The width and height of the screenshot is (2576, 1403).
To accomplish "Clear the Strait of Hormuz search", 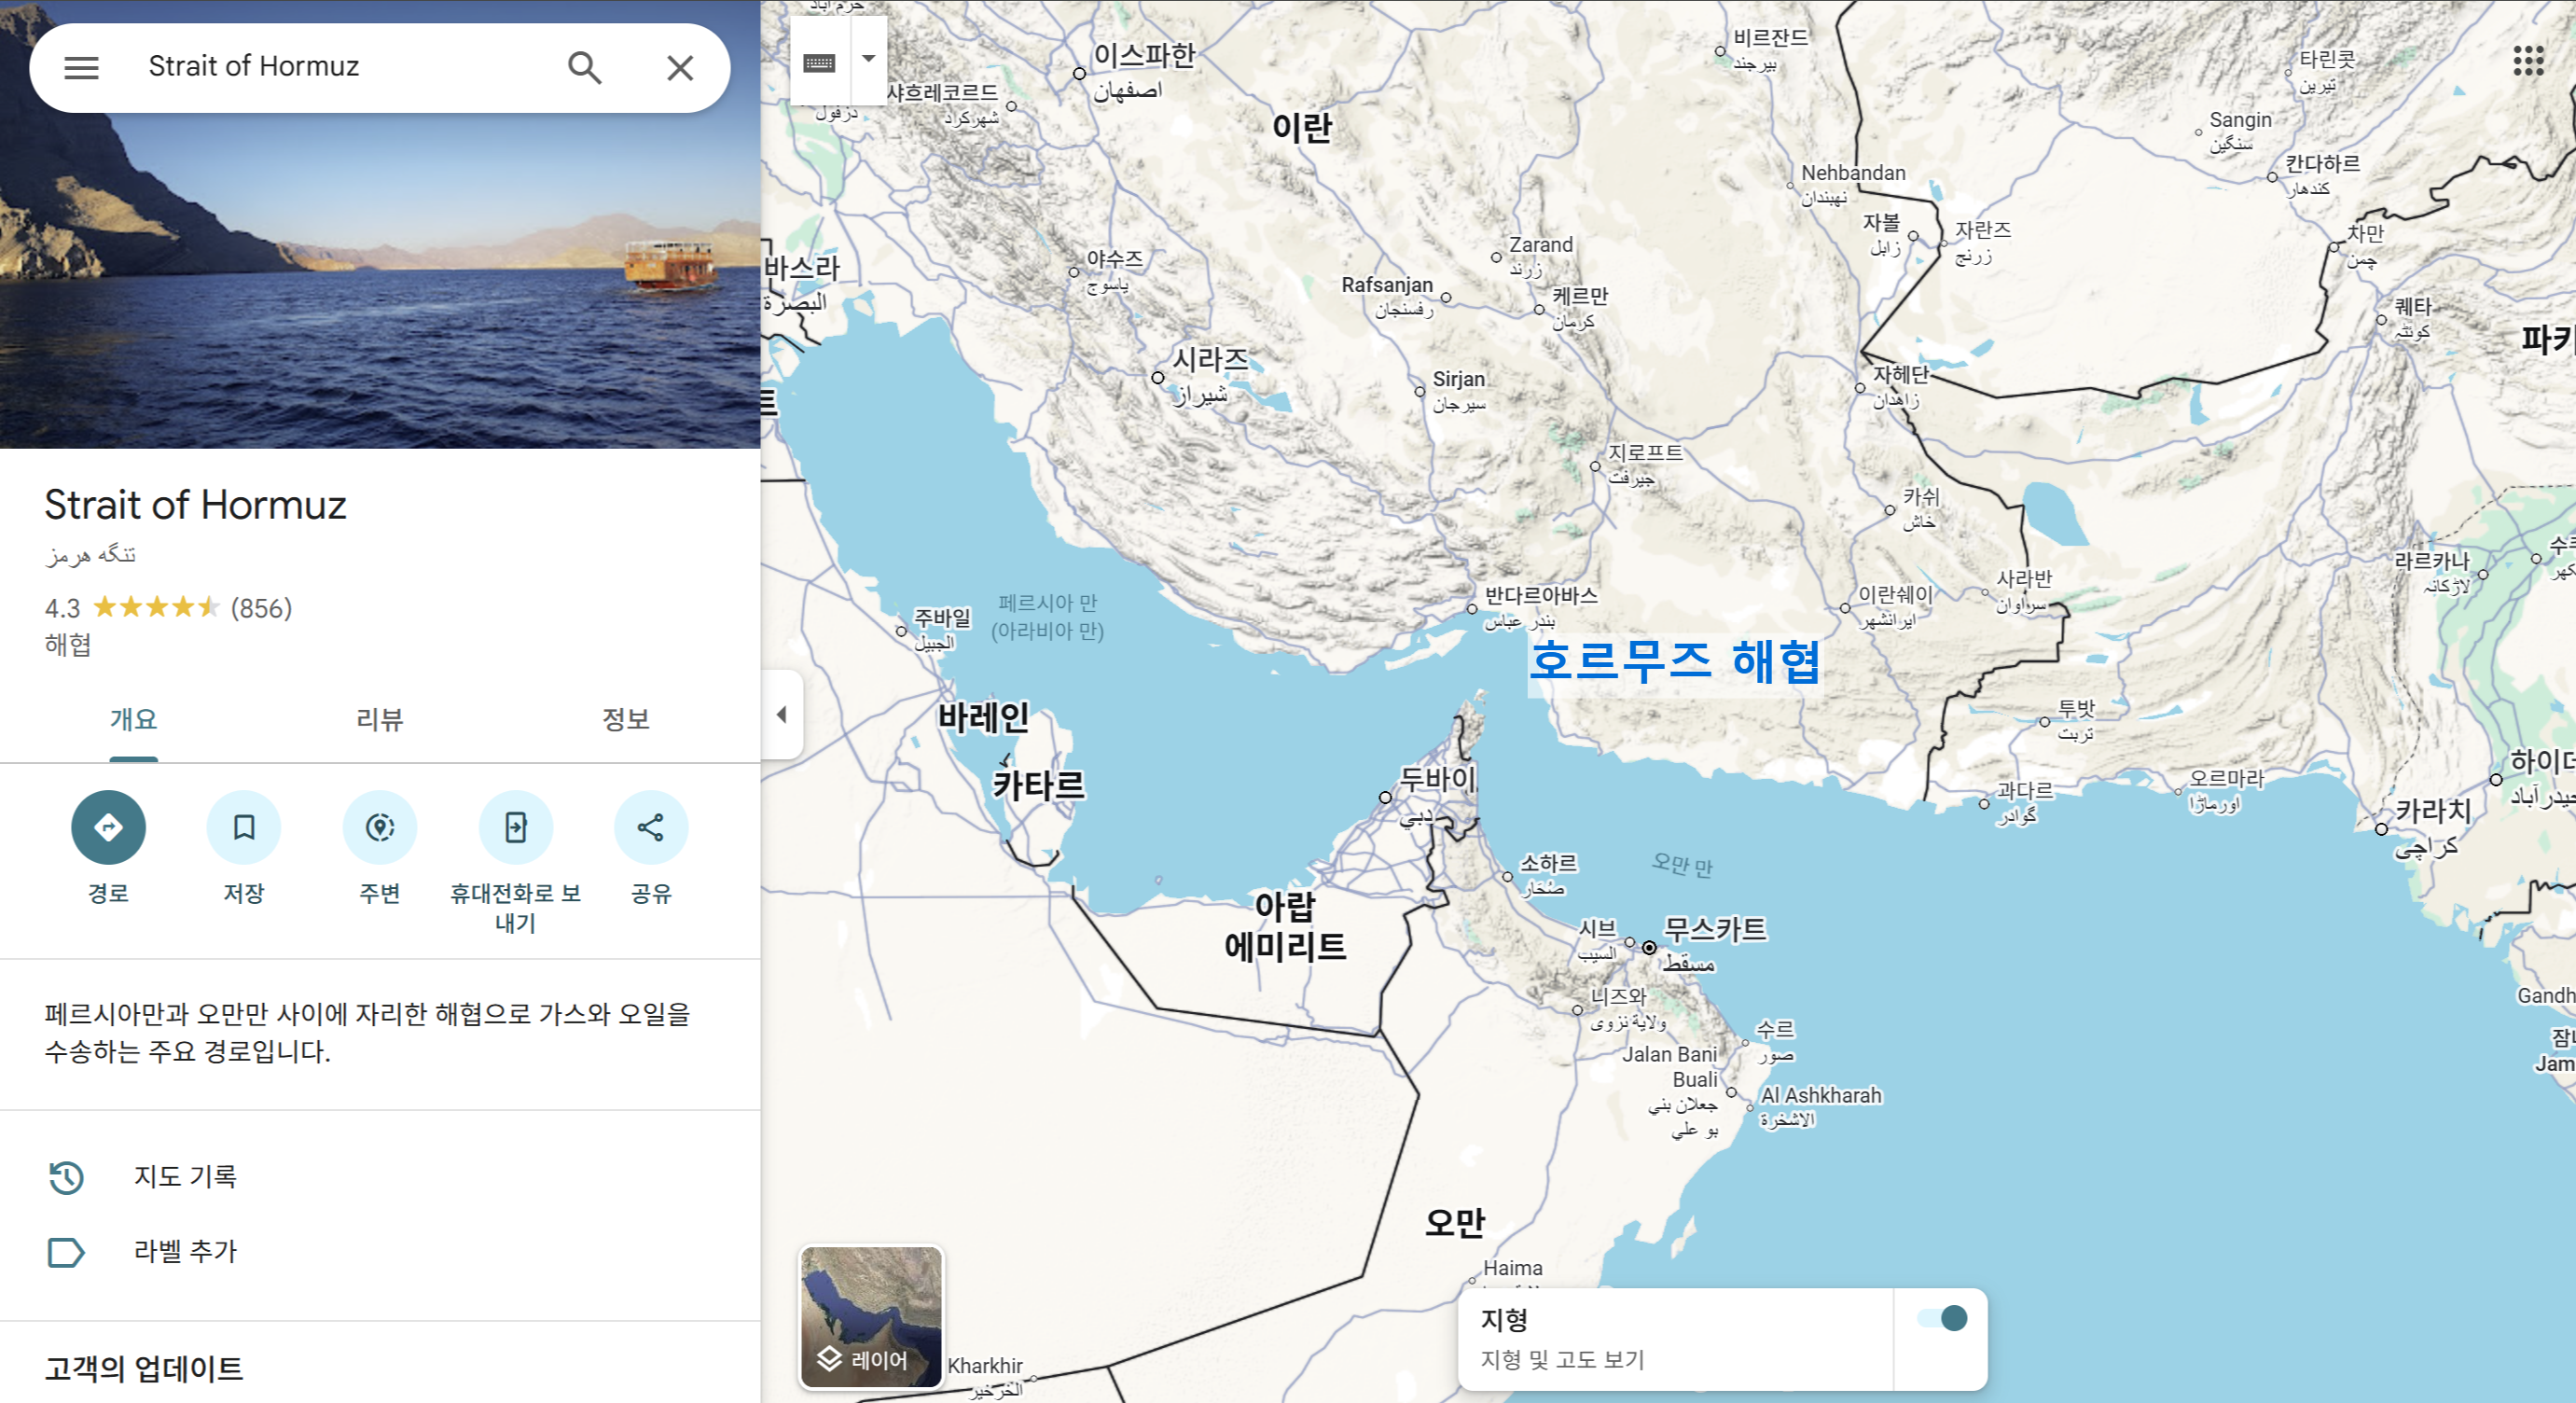I will point(680,67).
